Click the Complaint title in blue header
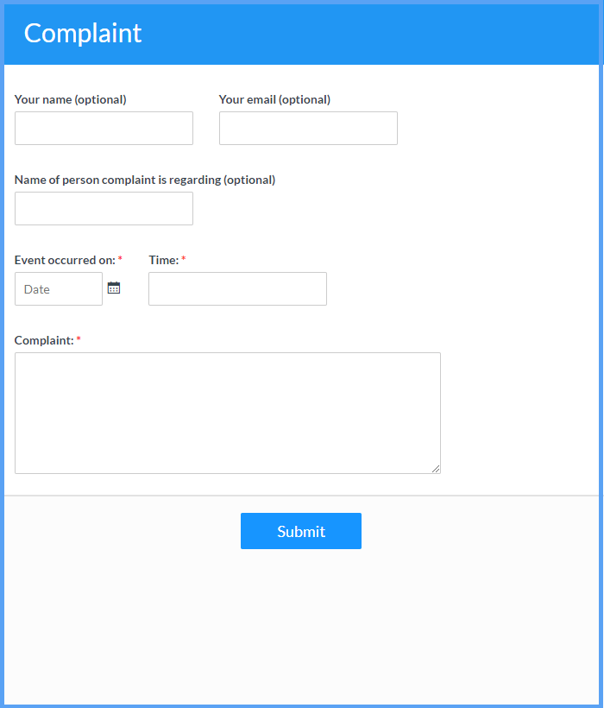Screen dimensions: 604x708 click(x=83, y=34)
